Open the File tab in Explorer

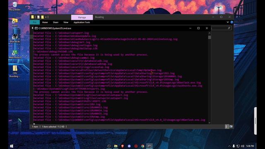tap(35, 22)
